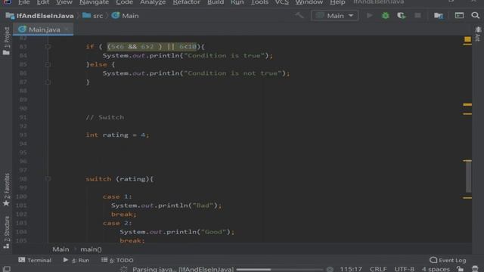Open the Main run configuration dropdown
Image resolution: width=484 pixels, height=272 pixels.
(334, 15)
